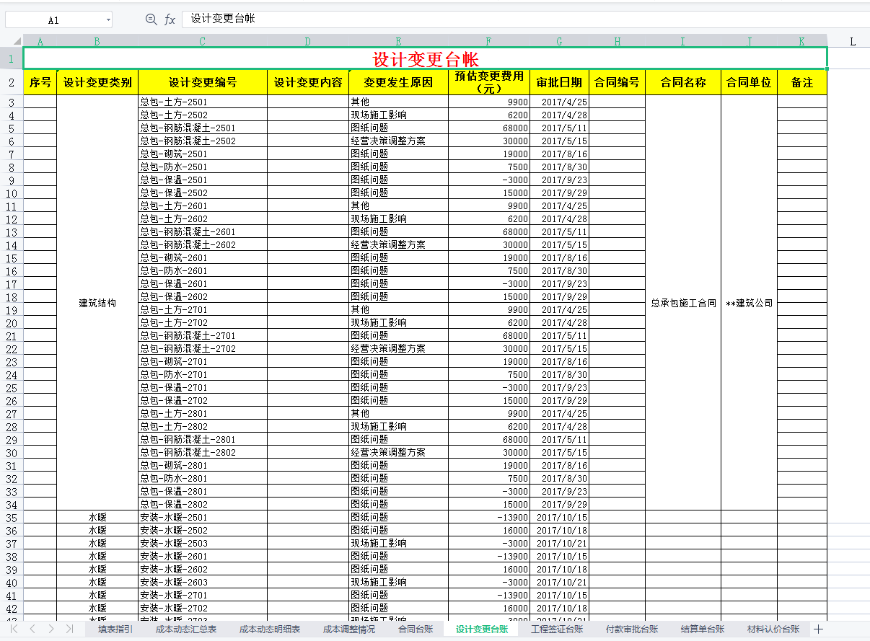The width and height of the screenshot is (870, 641).
Task: Select row 2 header
Action: (12, 82)
